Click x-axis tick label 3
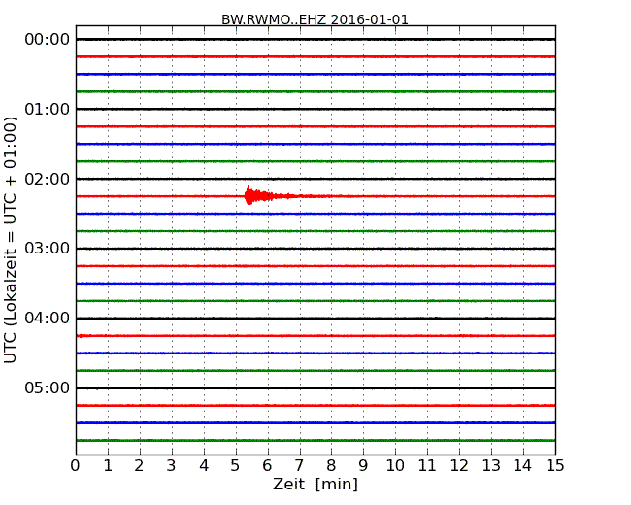Viewport: 631px width, 505px height. point(172,466)
